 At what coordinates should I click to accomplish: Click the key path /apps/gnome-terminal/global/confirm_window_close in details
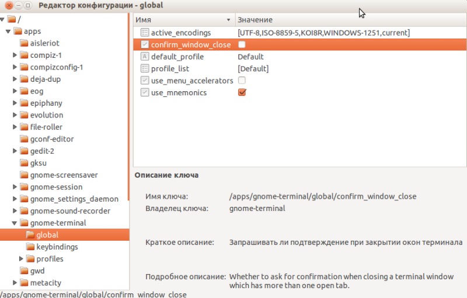[x=323, y=196]
